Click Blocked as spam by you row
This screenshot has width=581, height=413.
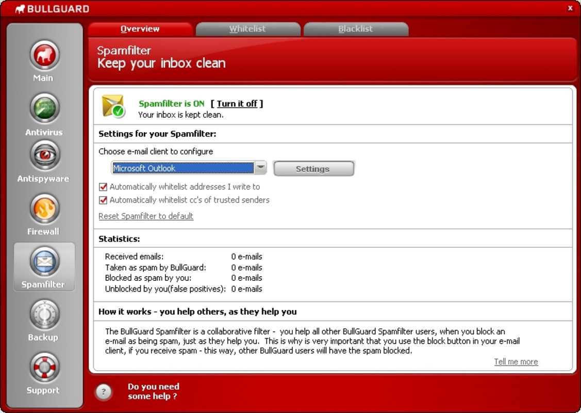[184, 278]
